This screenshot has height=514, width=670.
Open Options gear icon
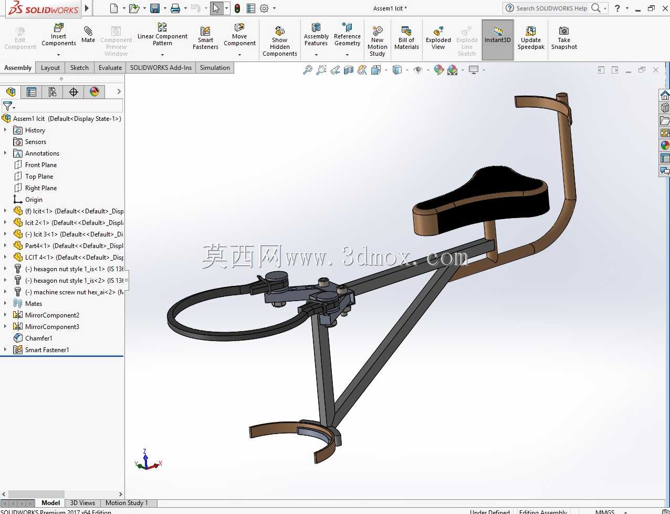coord(264,8)
